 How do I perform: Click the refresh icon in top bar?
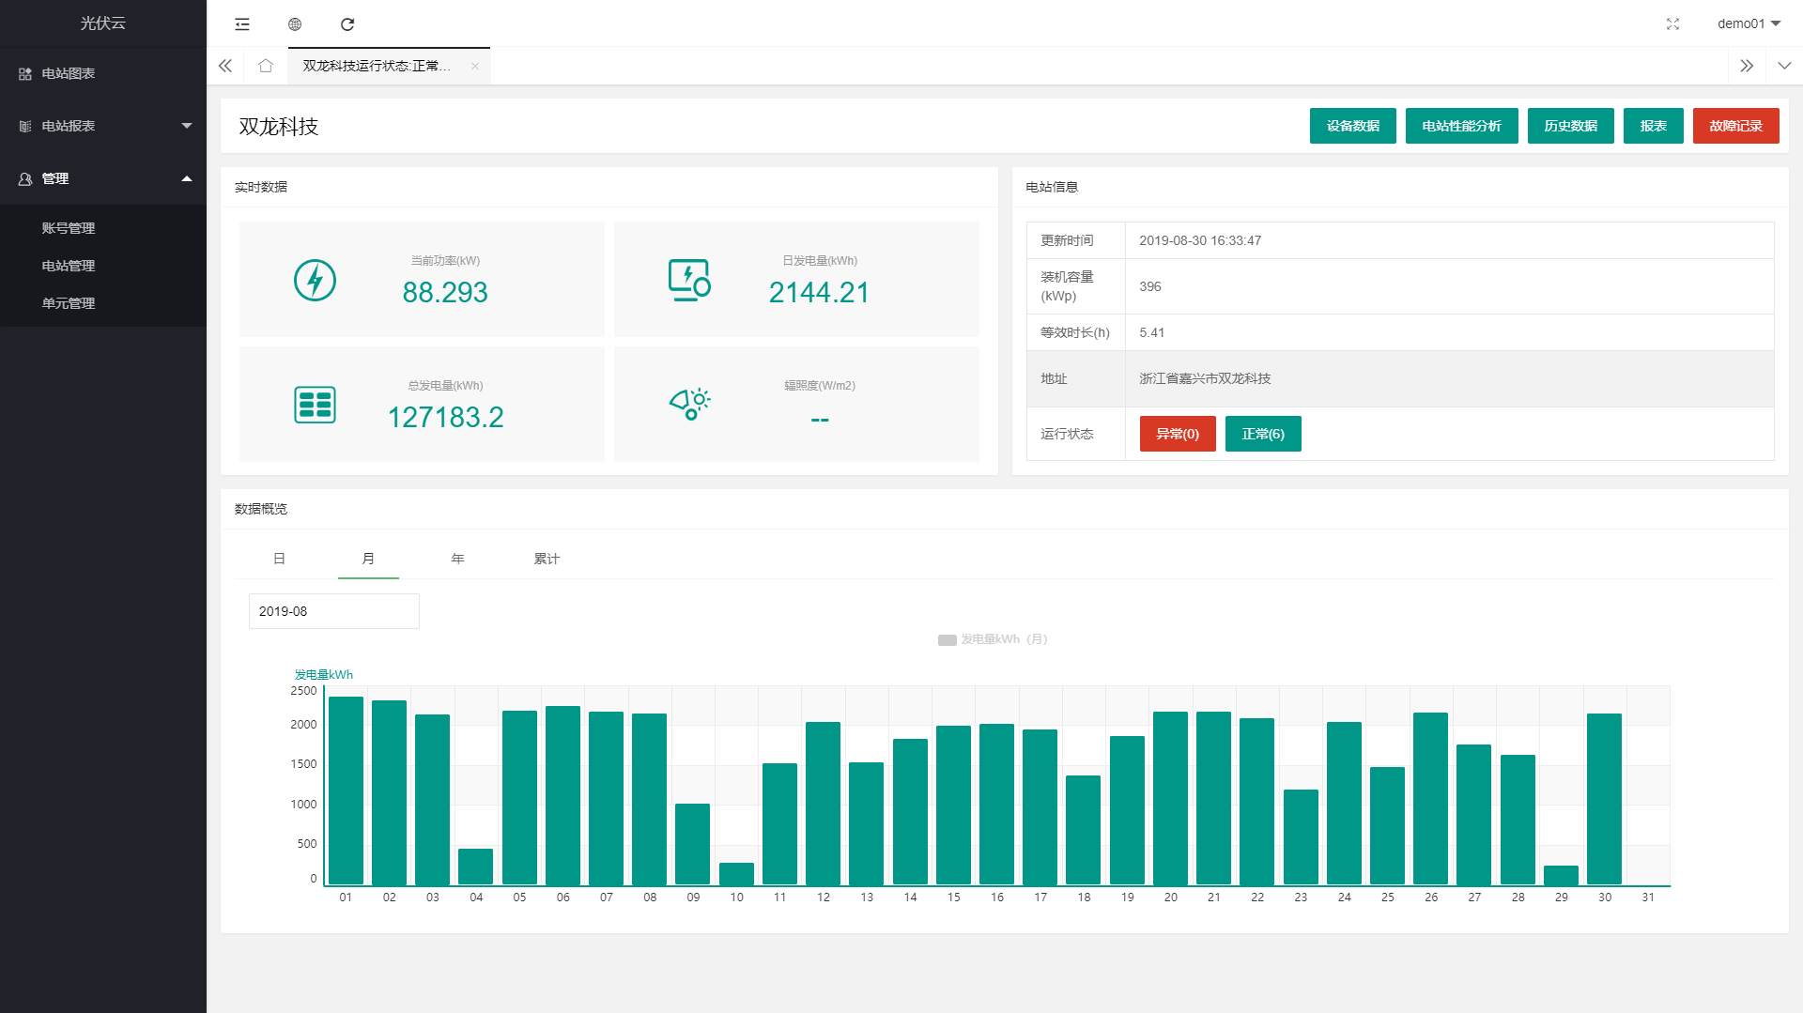347,24
